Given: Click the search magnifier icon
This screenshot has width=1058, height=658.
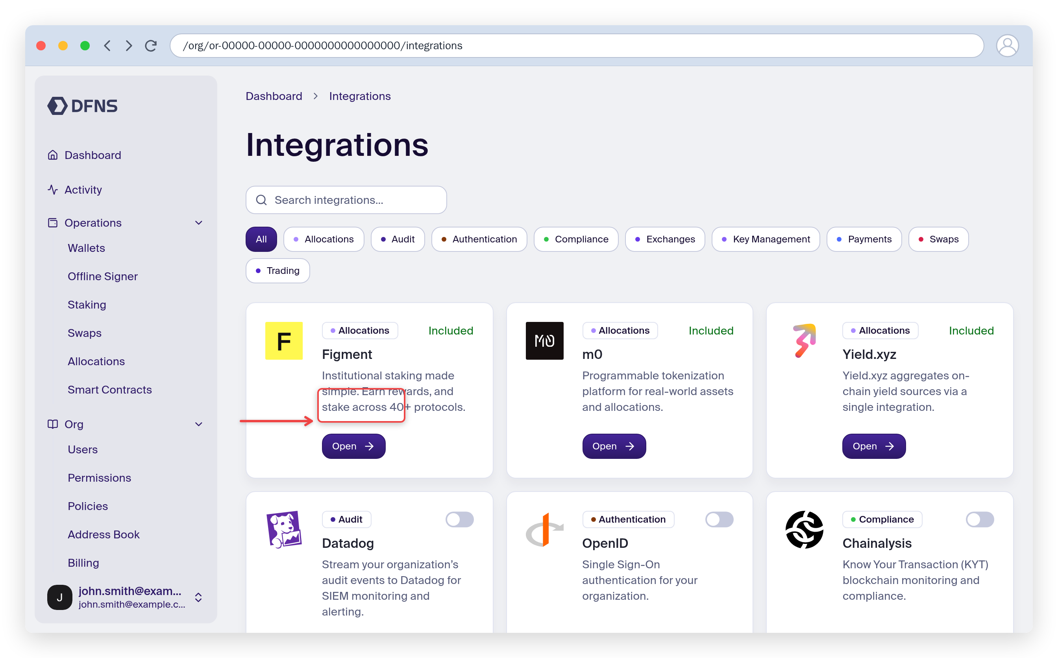Looking at the screenshot, I should (x=261, y=200).
